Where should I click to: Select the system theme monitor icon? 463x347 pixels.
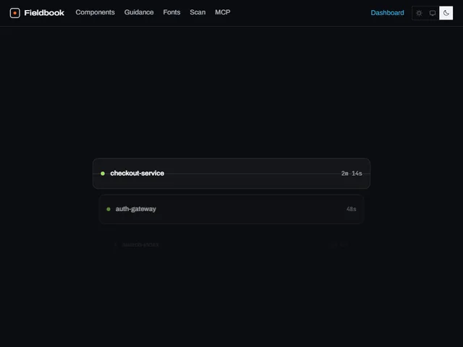click(433, 13)
